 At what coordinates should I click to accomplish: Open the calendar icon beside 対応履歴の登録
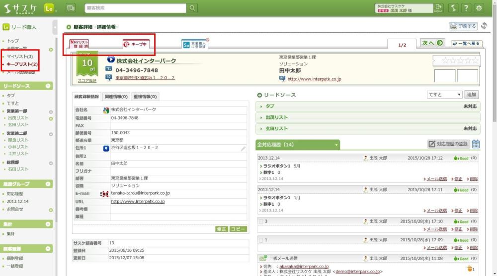click(x=476, y=144)
